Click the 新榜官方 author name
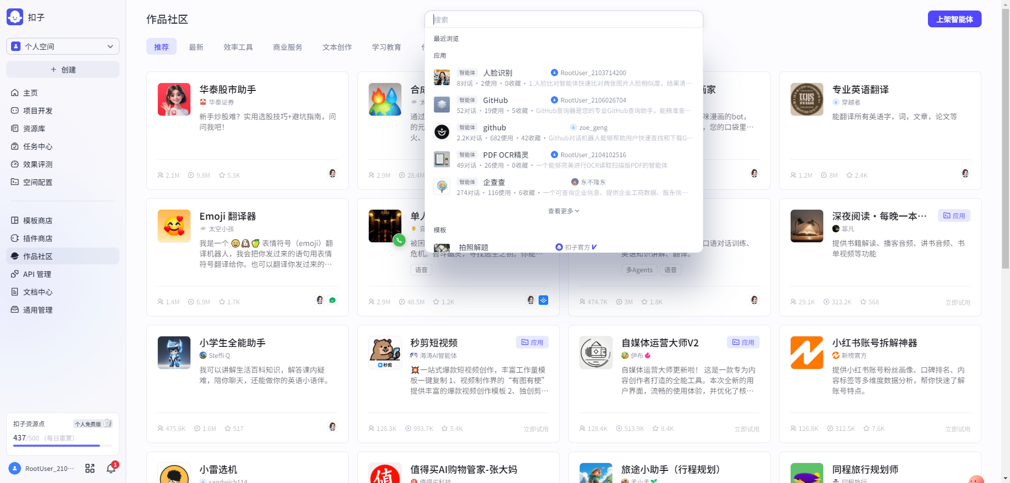This screenshot has width=1010, height=483. click(x=854, y=356)
